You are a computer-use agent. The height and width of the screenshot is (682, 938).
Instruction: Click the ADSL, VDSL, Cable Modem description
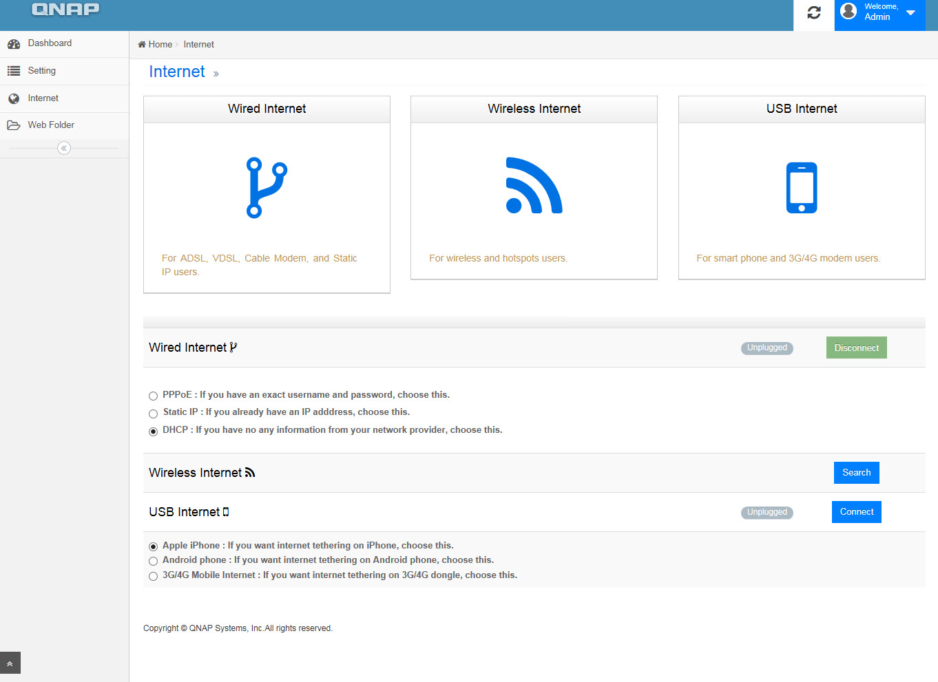tap(260, 265)
